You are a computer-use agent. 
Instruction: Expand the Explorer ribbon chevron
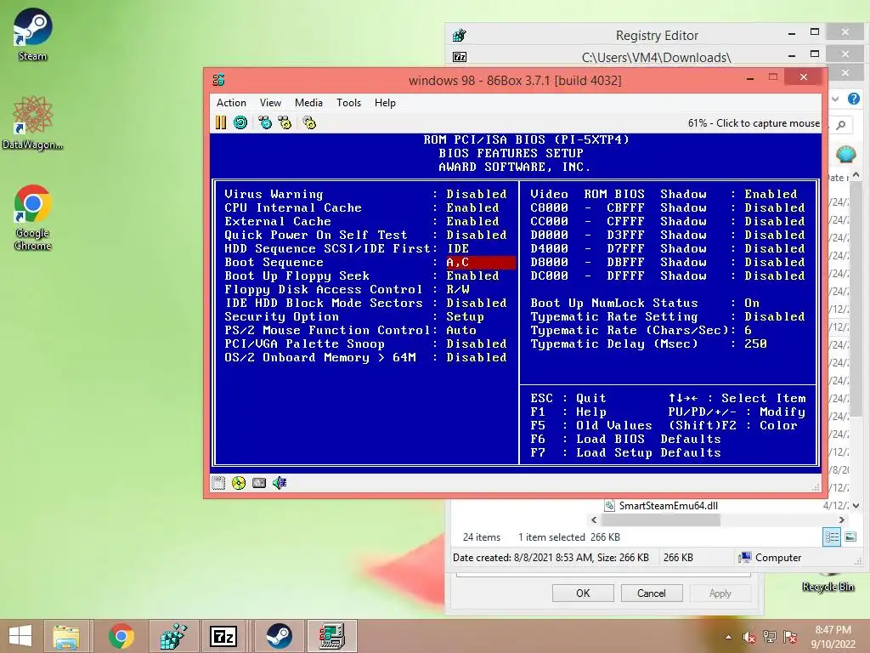[x=835, y=99]
